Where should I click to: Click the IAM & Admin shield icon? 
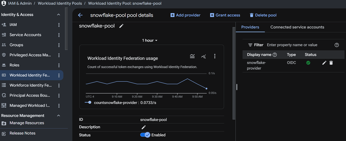(x=4, y=4)
